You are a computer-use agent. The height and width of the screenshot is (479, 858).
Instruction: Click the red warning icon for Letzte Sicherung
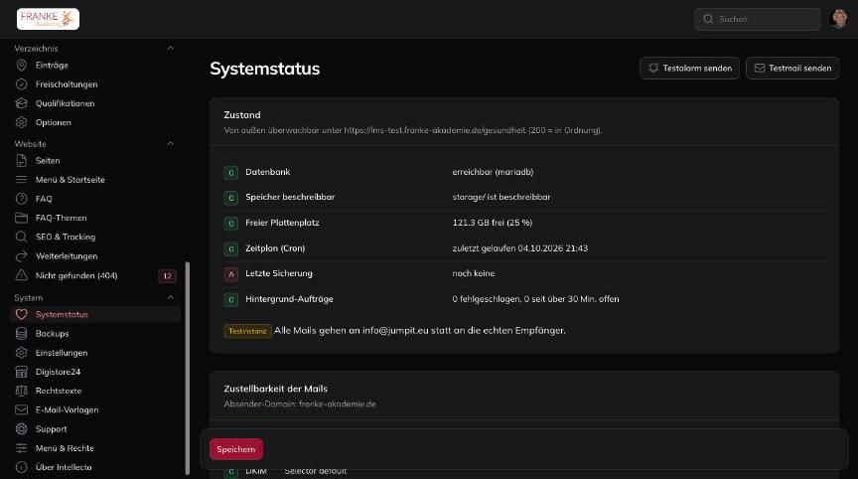[x=231, y=273]
